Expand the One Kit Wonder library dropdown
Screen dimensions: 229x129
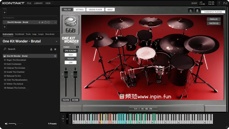(x=56, y=41)
